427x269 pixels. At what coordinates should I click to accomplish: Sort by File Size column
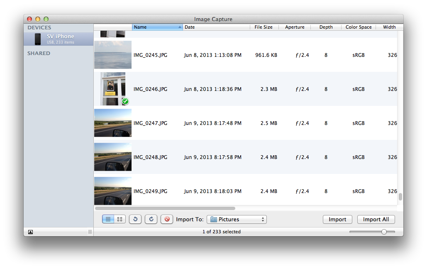coord(264,27)
